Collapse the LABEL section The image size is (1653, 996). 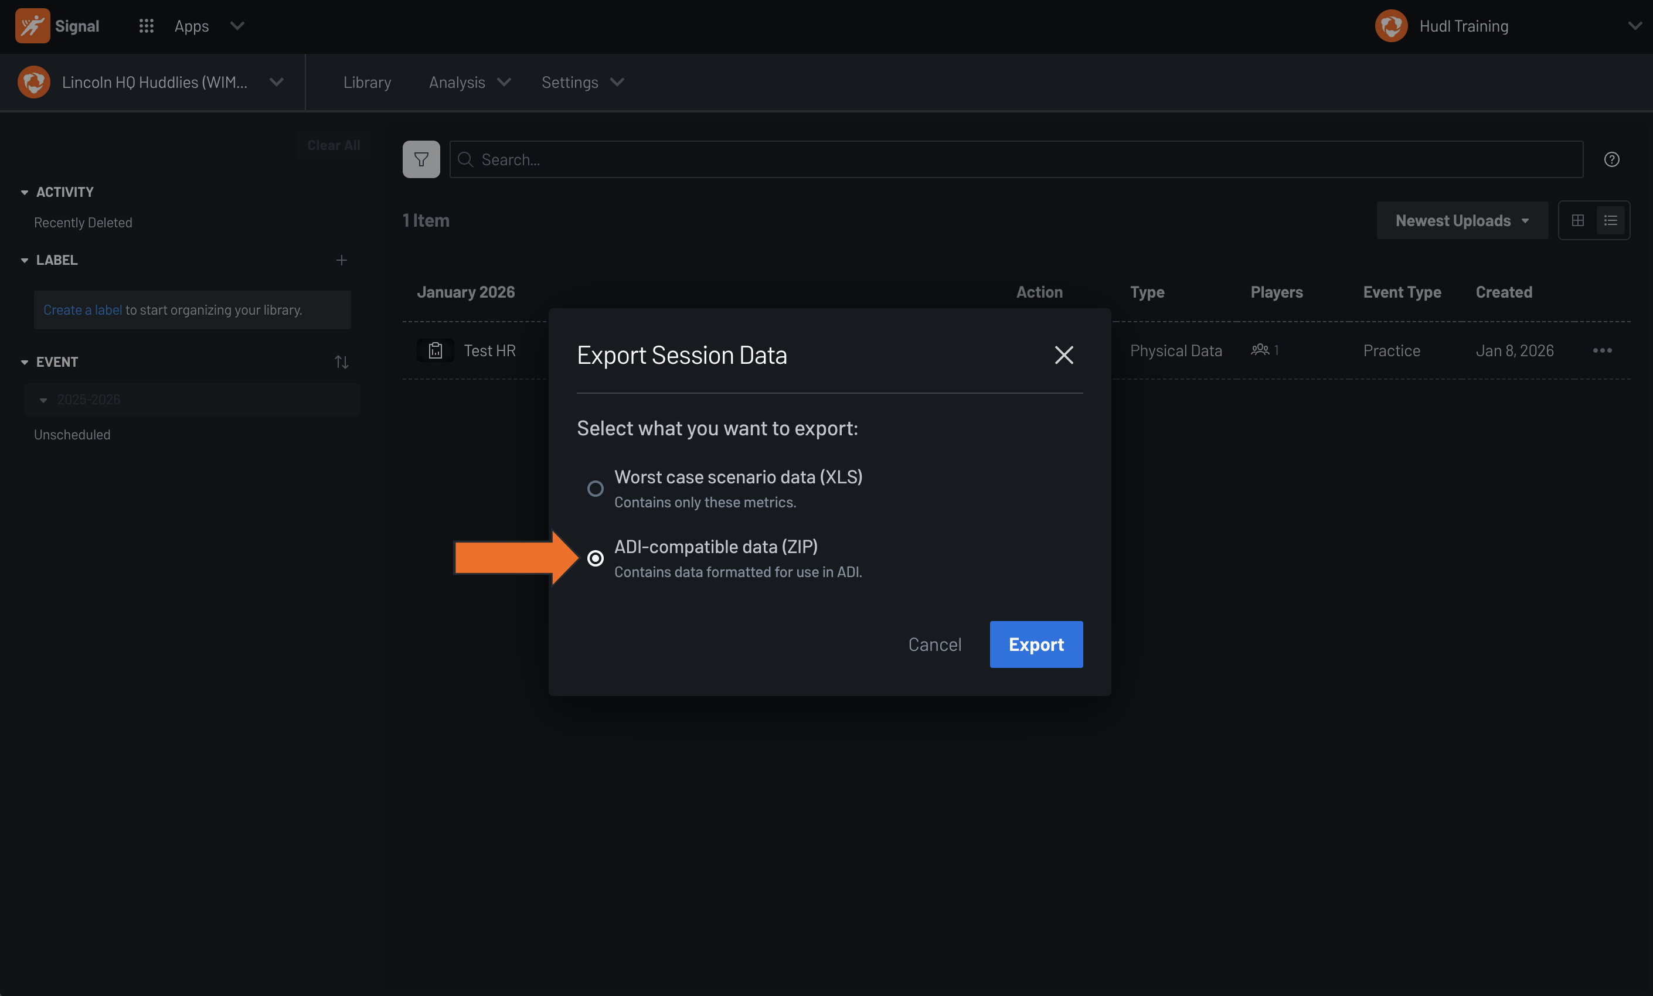coord(24,260)
